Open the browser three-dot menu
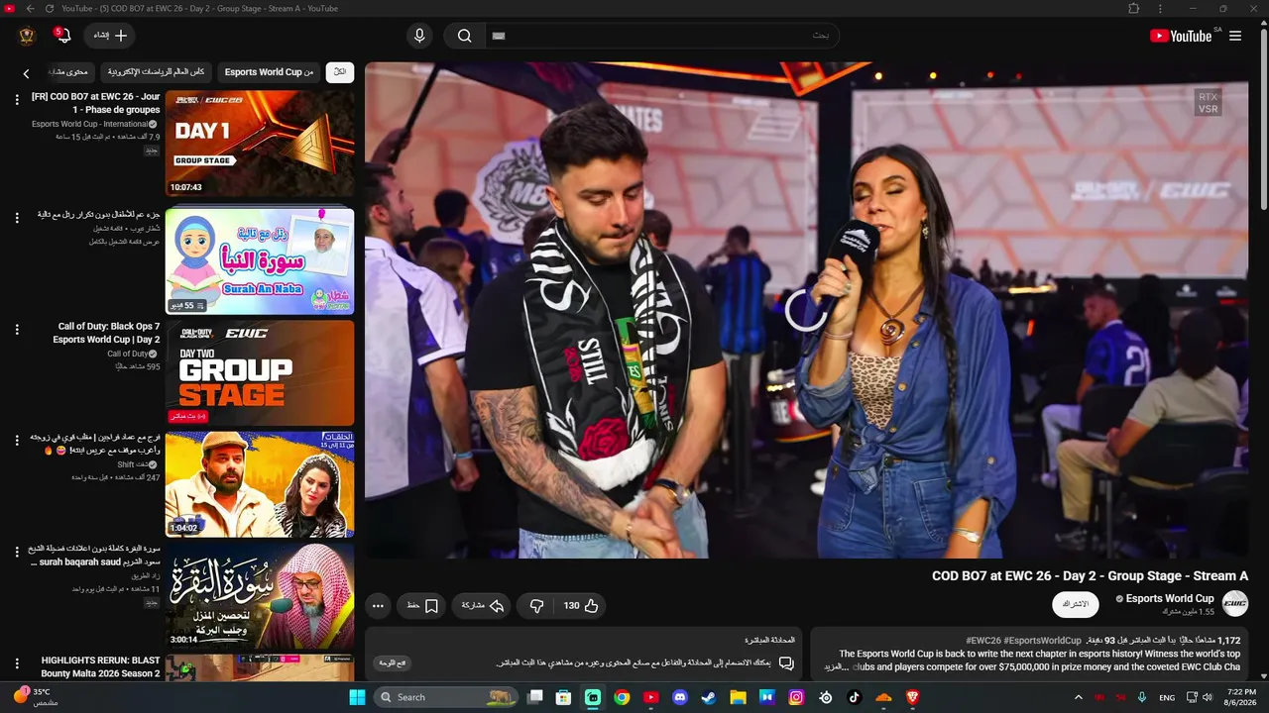The height and width of the screenshot is (713, 1269). coord(1160,8)
